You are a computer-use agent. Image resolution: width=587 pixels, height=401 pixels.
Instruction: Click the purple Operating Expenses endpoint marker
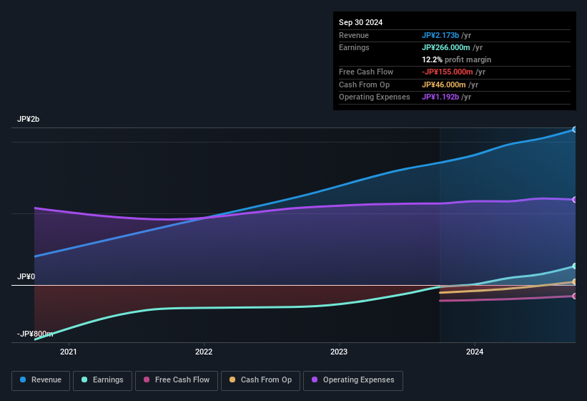click(575, 200)
